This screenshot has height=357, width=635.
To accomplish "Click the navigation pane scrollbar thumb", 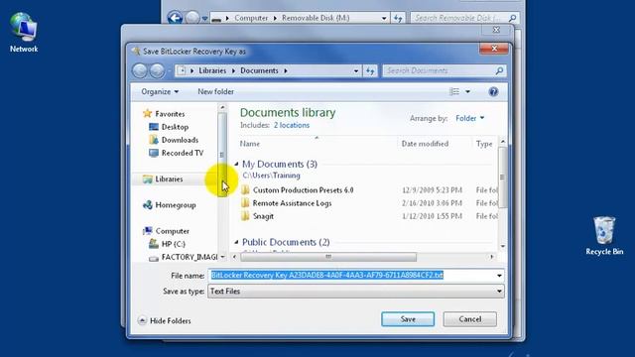I will tap(222, 155).
